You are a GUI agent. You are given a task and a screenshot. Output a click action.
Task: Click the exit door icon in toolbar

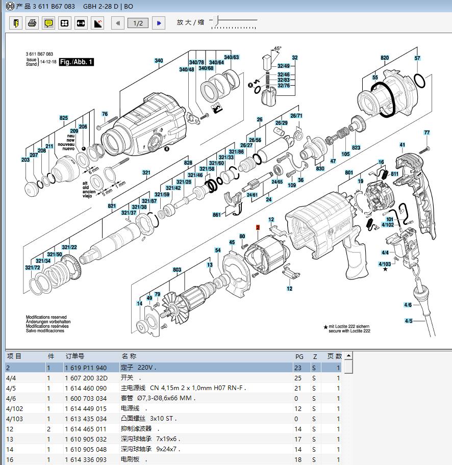coord(16,23)
